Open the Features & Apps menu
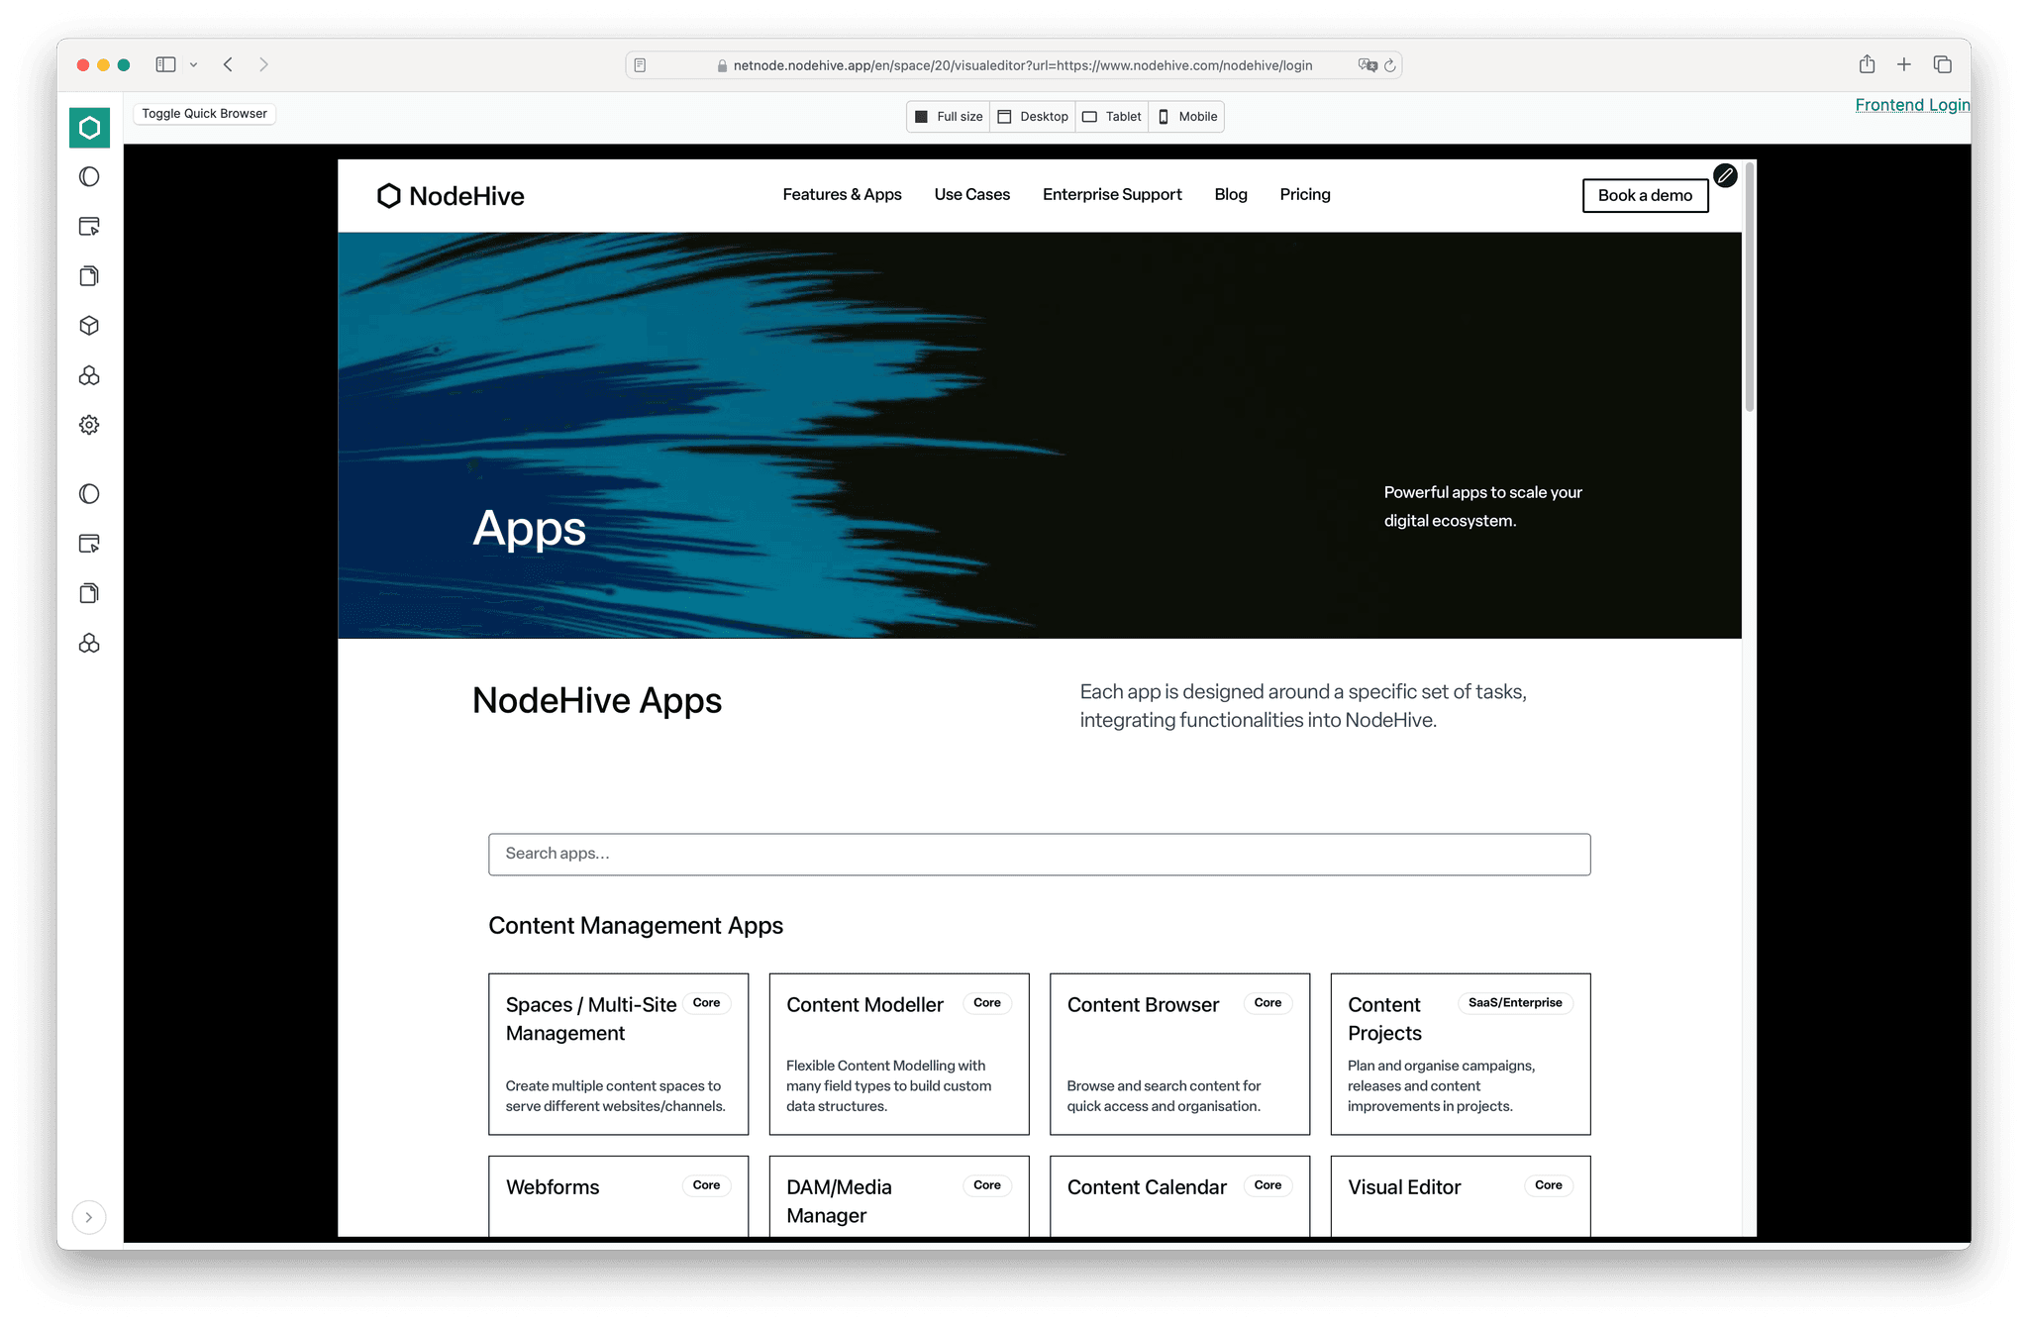This screenshot has width=2028, height=1325. [842, 195]
